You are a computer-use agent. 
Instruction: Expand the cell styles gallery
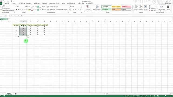(x=132, y=10)
